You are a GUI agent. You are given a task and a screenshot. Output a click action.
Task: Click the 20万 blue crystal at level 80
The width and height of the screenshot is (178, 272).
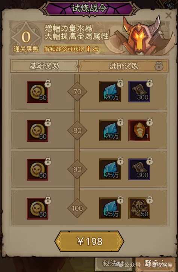coord(110,130)
